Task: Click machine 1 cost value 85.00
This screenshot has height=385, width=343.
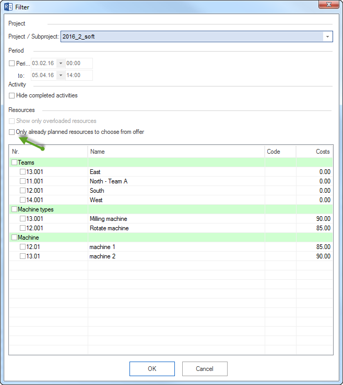Action: pyautogui.click(x=323, y=247)
